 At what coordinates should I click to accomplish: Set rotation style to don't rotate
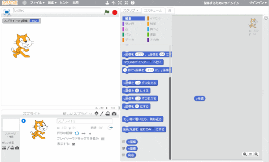tap(90, 133)
